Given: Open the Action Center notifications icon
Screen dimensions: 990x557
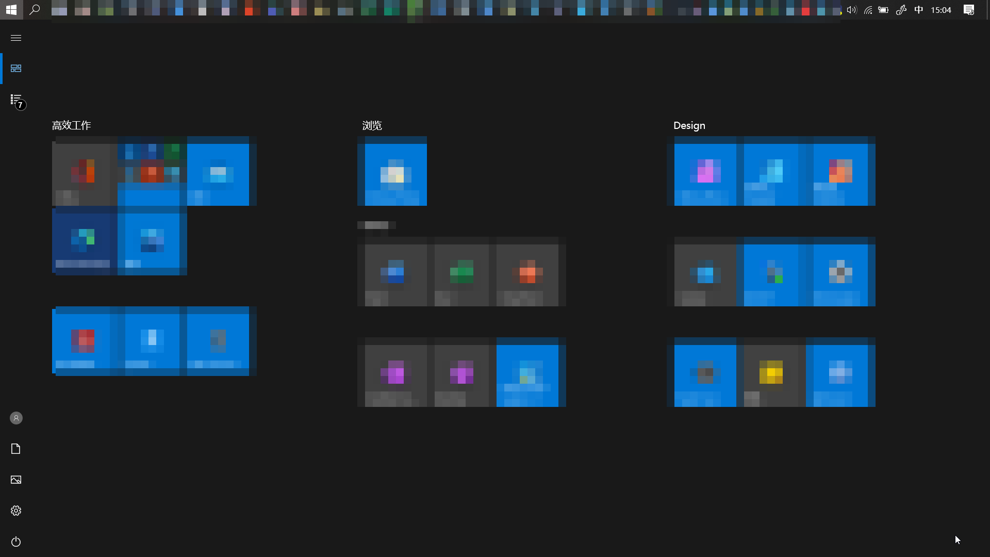Looking at the screenshot, I should (969, 10).
